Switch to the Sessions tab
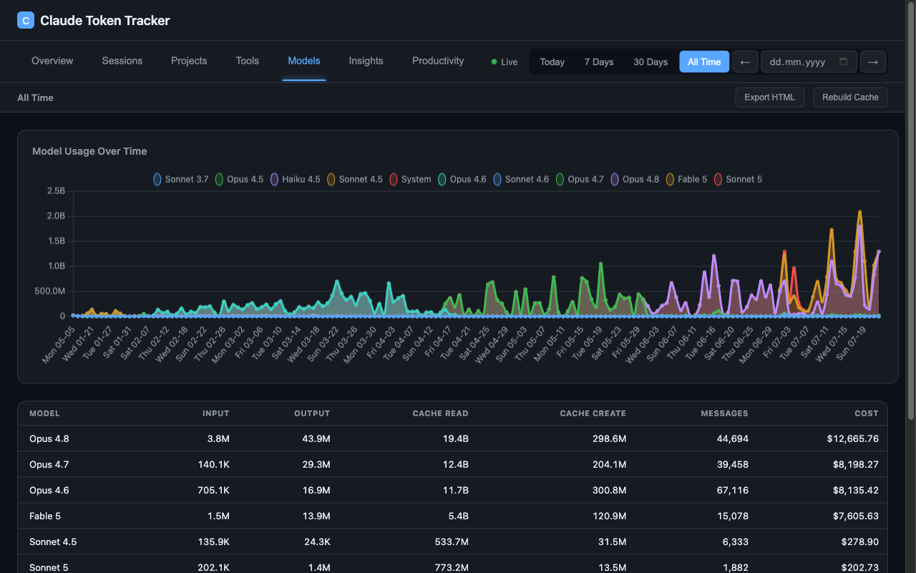 coord(122,61)
